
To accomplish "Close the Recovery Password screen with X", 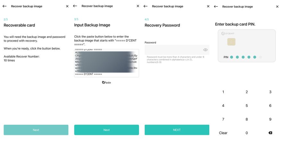I will point(208,6).
